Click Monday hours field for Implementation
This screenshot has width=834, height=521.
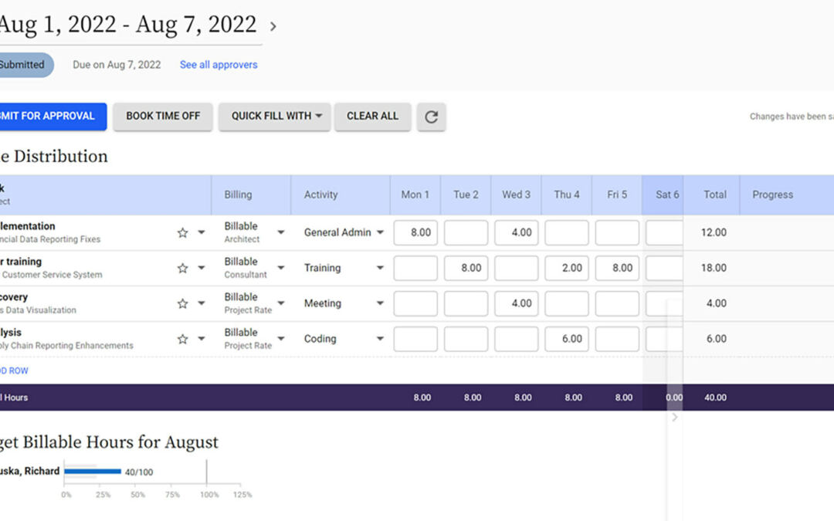[x=415, y=233]
